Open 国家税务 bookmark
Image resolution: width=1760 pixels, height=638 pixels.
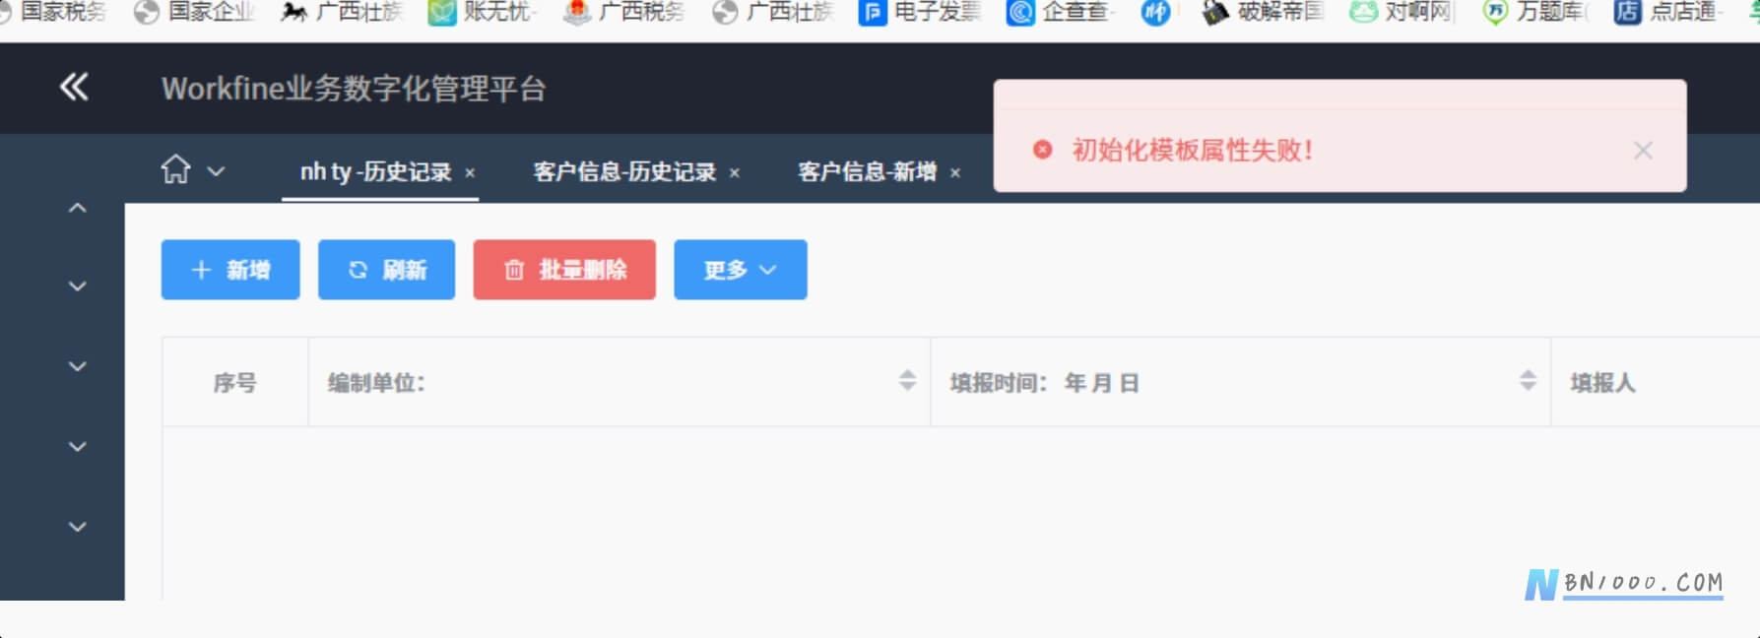coord(54,12)
